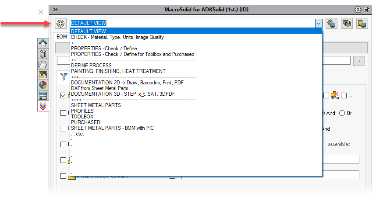Click the two-monitors toolbar button
The image size is (376, 198).
pos(347,24)
